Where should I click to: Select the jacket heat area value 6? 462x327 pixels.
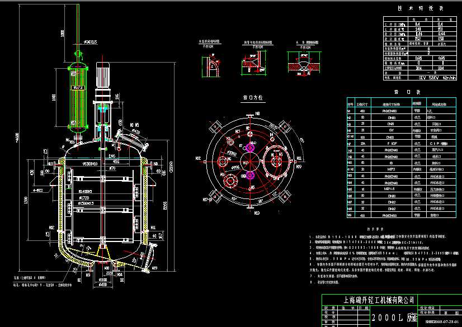pyautogui.click(x=428, y=49)
